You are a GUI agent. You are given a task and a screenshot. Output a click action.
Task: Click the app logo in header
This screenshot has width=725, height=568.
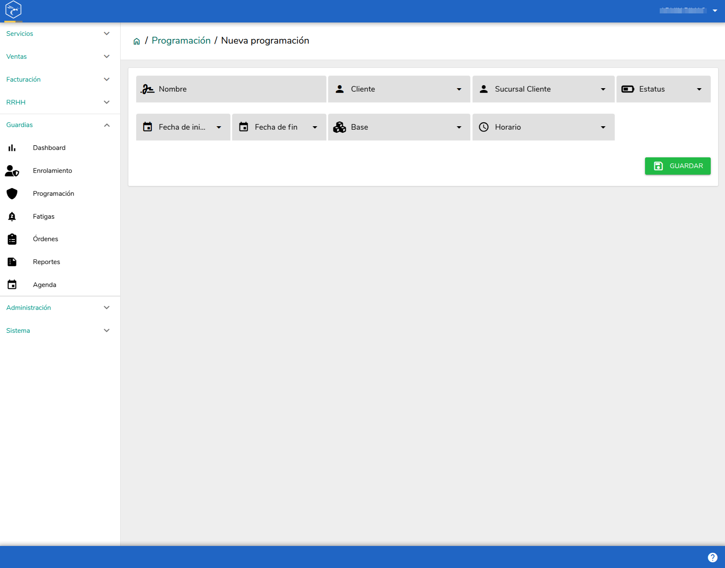[13, 10]
